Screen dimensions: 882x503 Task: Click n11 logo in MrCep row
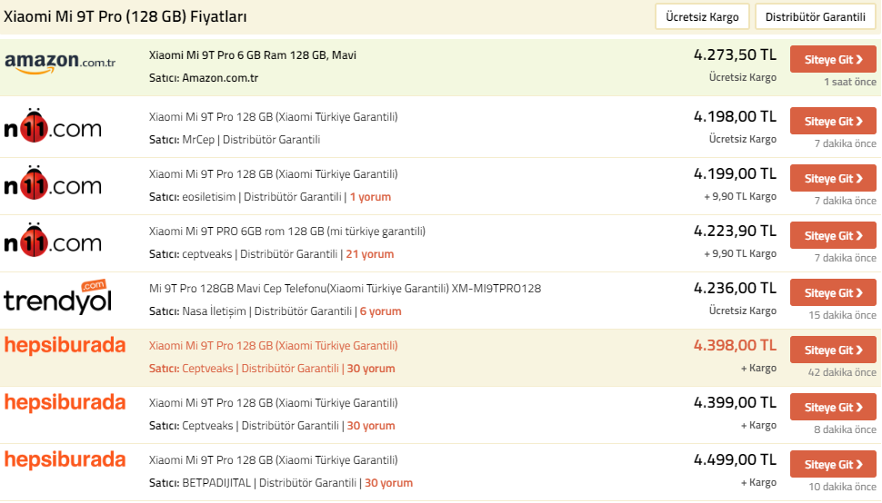pos(53,125)
